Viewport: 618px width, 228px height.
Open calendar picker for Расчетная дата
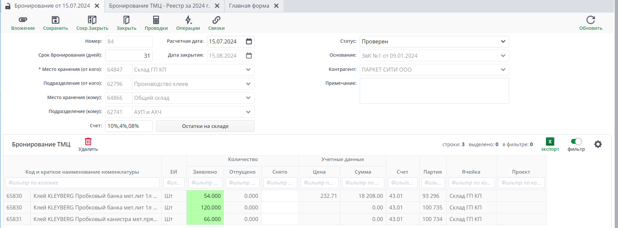click(249, 41)
